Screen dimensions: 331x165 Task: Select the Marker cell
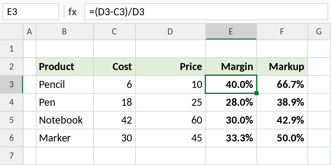(65, 138)
